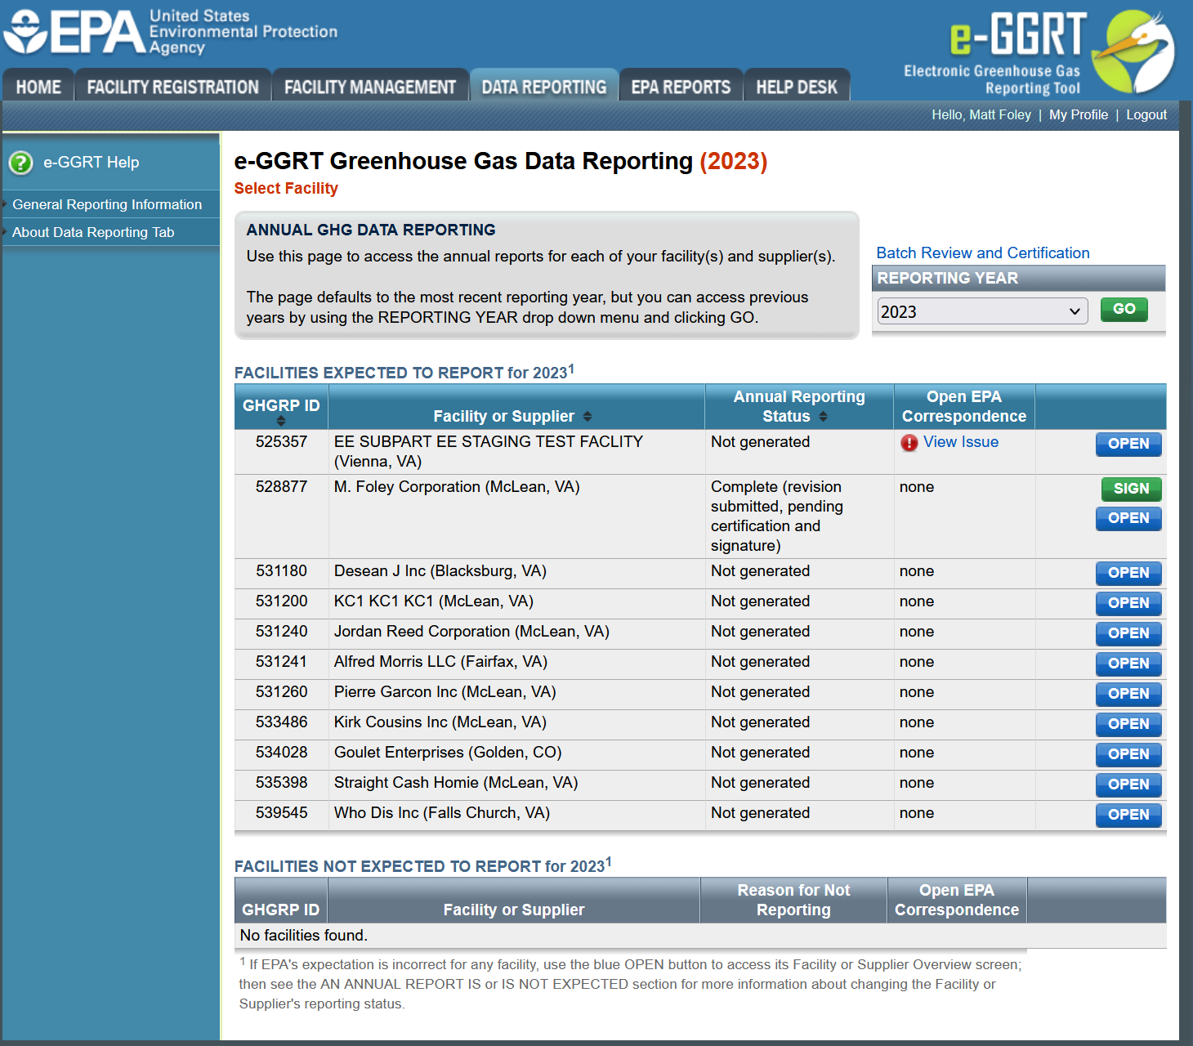Open Jordan Reed Corporation facility
The image size is (1193, 1046).
point(1128,633)
